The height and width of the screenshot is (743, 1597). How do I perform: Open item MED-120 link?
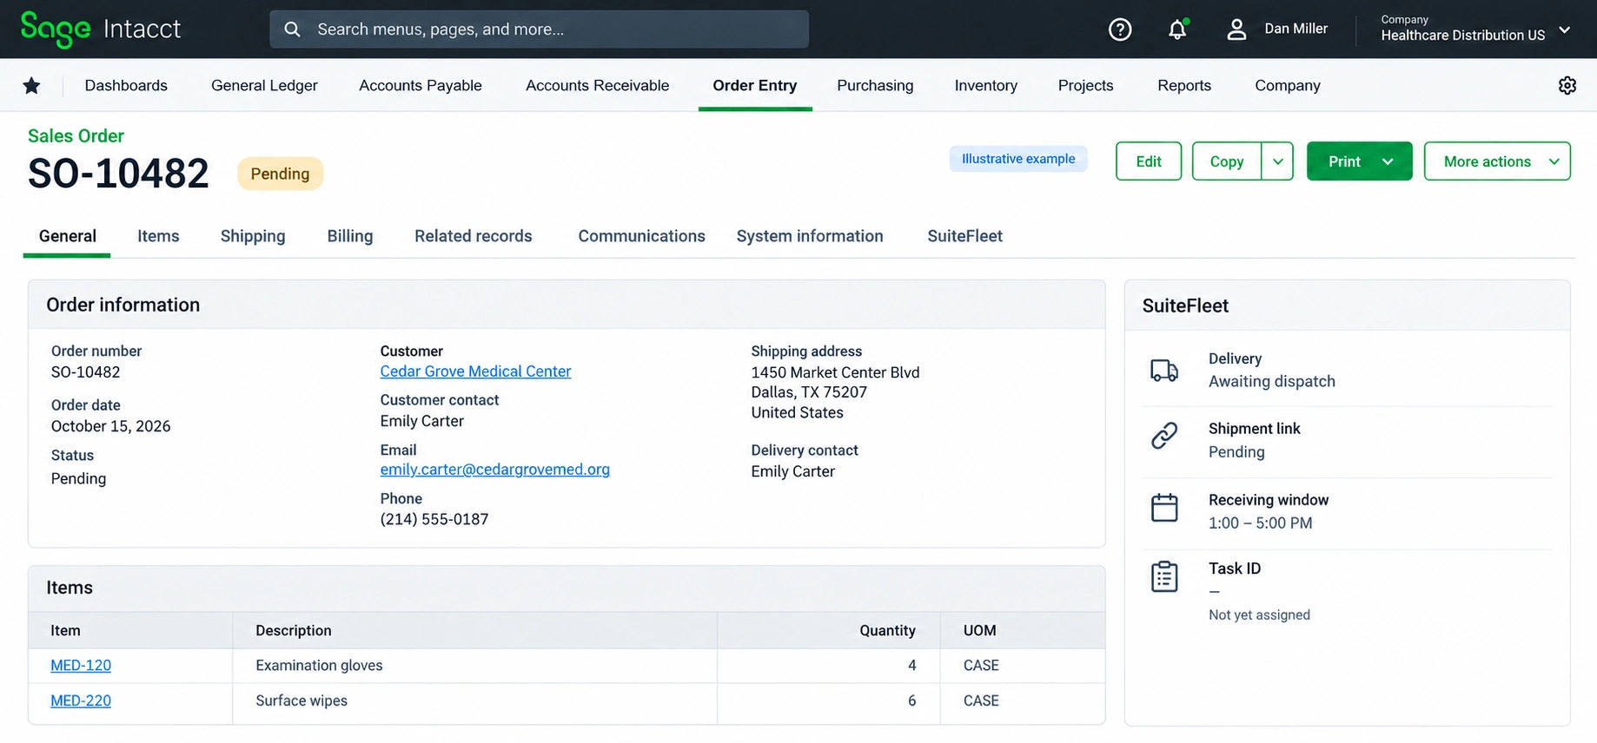point(81,666)
